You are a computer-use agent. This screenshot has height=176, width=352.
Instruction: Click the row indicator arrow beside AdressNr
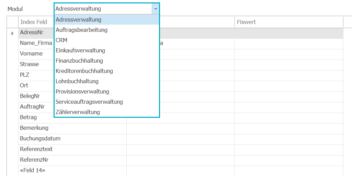(x=12, y=33)
